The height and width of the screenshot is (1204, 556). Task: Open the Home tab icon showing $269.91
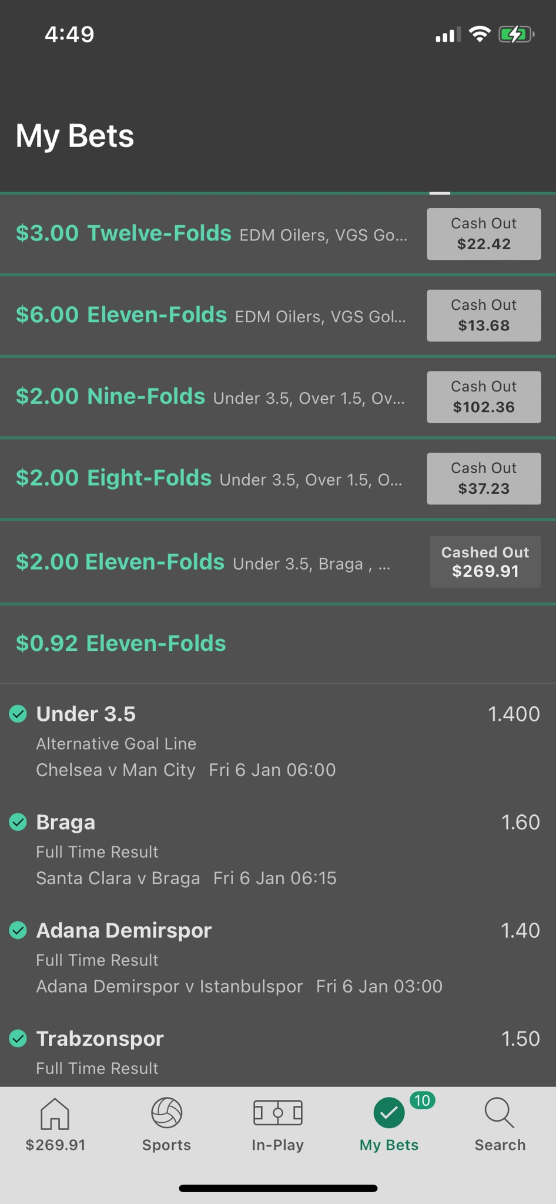coord(55,1113)
